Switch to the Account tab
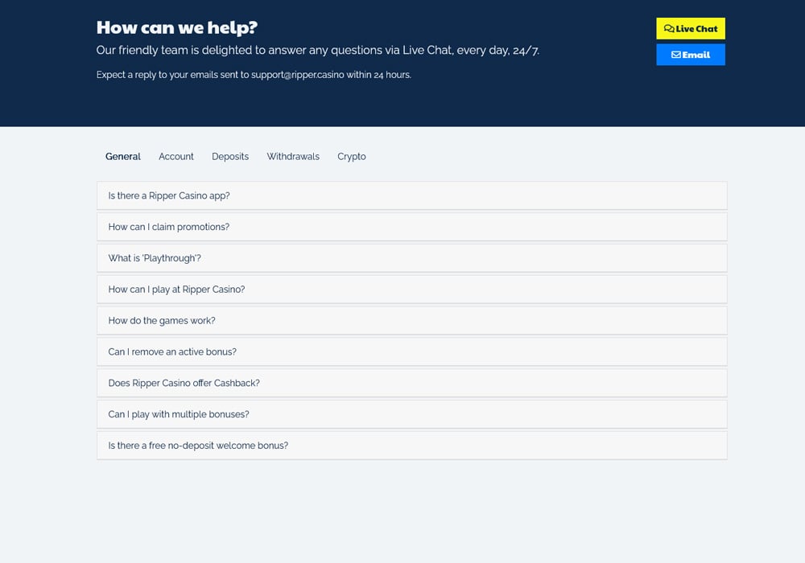 (x=176, y=156)
